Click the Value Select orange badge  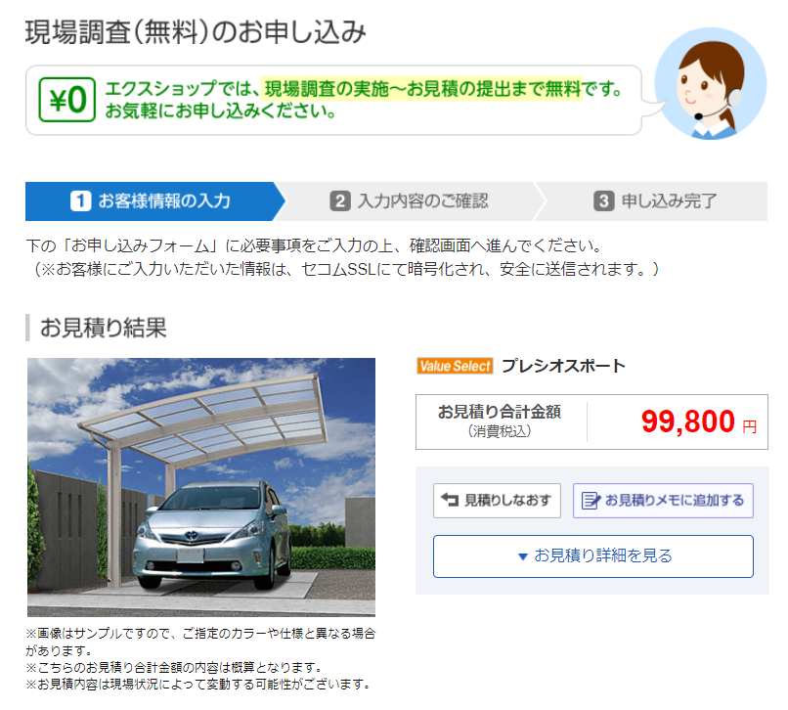click(x=455, y=366)
